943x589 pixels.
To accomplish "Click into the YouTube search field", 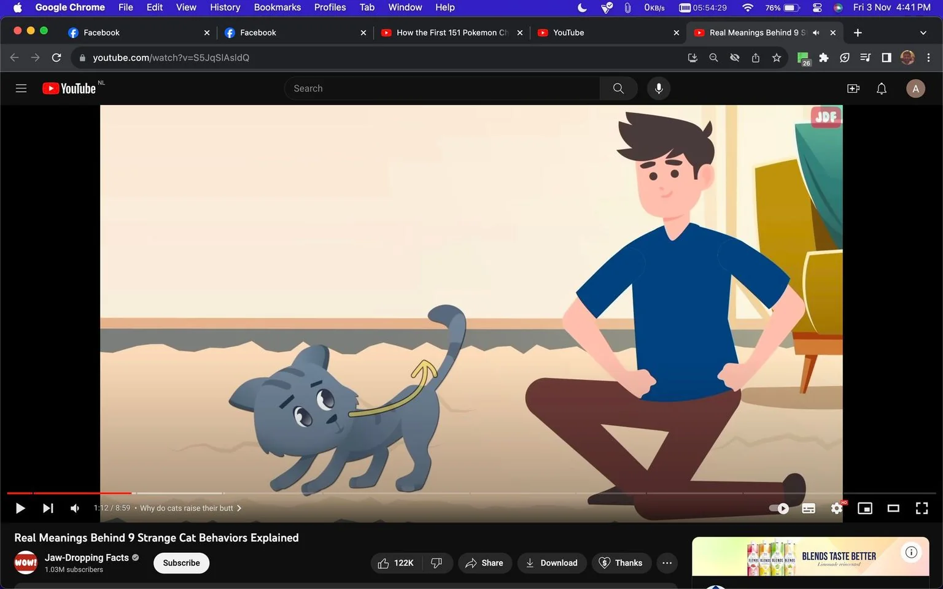I will coord(442,88).
